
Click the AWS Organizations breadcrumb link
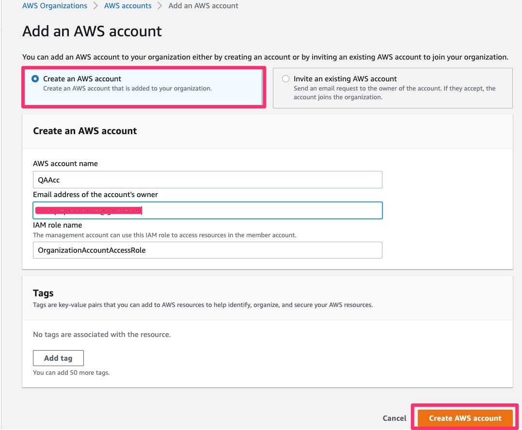(x=55, y=6)
